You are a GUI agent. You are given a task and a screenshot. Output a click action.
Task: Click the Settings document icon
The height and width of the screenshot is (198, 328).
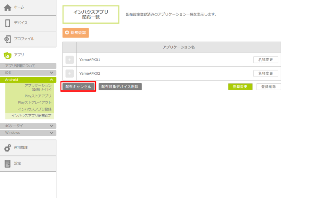(8, 164)
